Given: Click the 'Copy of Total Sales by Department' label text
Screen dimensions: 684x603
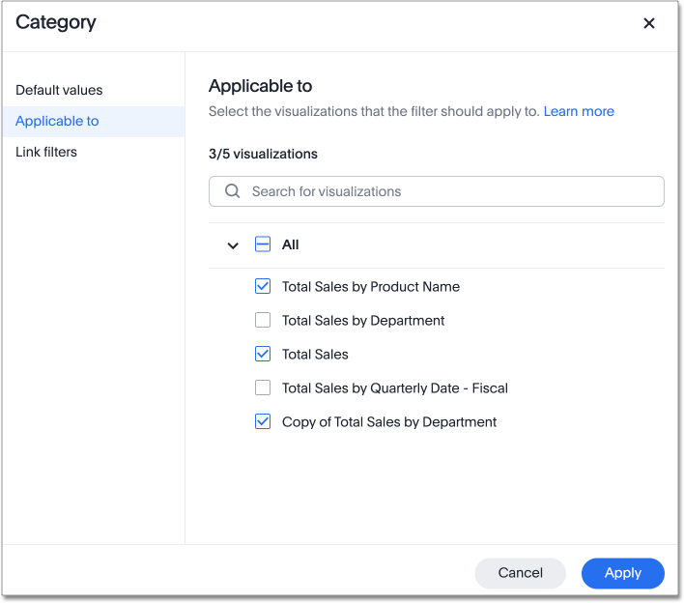Looking at the screenshot, I should point(388,421).
